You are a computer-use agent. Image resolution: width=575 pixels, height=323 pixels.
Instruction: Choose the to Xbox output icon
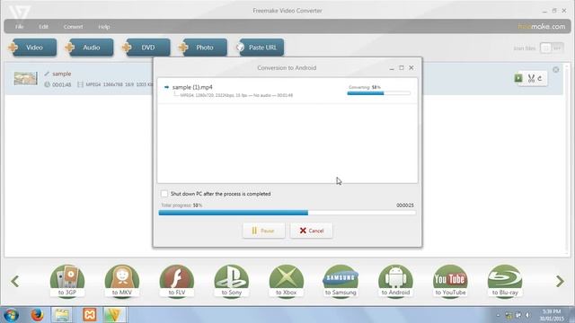(x=286, y=281)
